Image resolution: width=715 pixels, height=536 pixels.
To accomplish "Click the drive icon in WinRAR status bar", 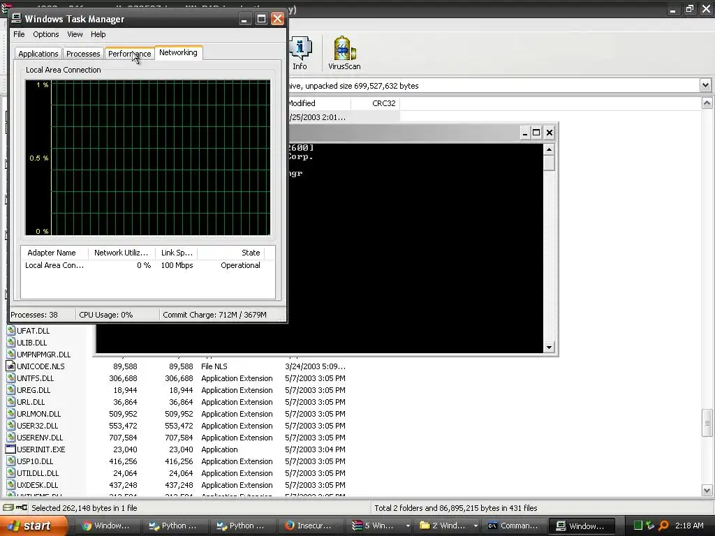I will pyautogui.click(x=8, y=507).
